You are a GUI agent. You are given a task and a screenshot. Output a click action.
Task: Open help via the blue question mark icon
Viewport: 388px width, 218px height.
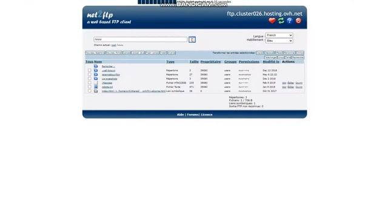[290, 21]
